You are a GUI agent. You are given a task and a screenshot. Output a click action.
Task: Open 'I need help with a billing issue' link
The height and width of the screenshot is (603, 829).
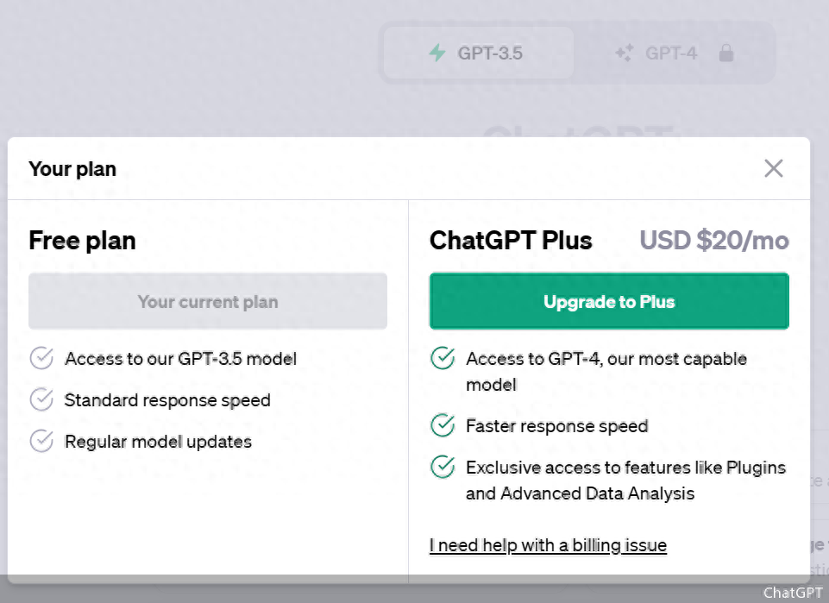click(548, 545)
